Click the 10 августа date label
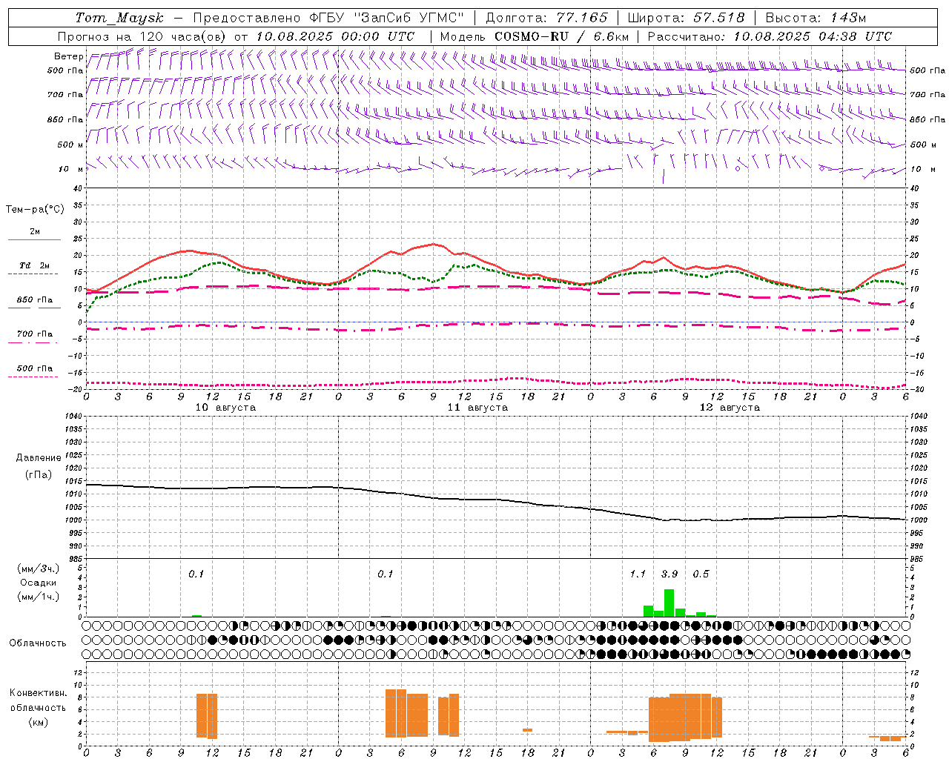The image size is (949, 759). tap(225, 408)
